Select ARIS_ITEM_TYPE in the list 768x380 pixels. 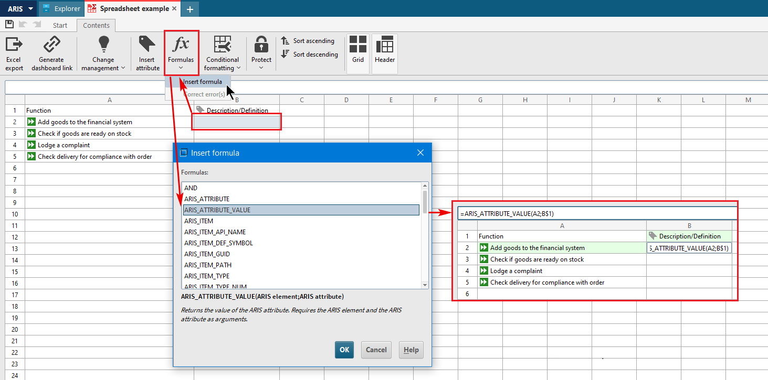pos(301,276)
